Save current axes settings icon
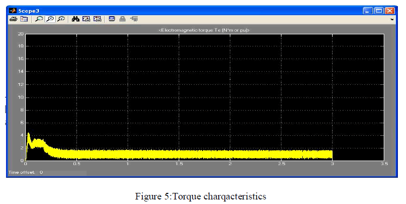This screenshot has height=204, width=406. click(x=86, y=19)
